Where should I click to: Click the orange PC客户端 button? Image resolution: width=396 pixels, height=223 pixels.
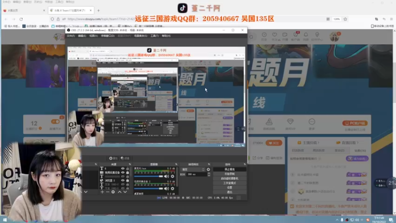click(355, 123)
